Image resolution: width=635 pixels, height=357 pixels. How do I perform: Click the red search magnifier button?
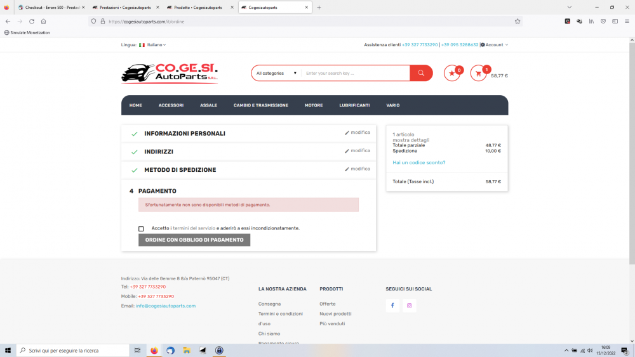[x=421, y=73]
